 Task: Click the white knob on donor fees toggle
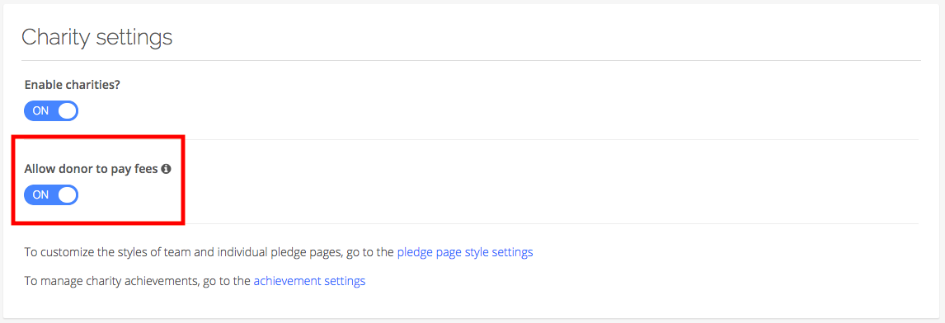(x=68, y=194)
